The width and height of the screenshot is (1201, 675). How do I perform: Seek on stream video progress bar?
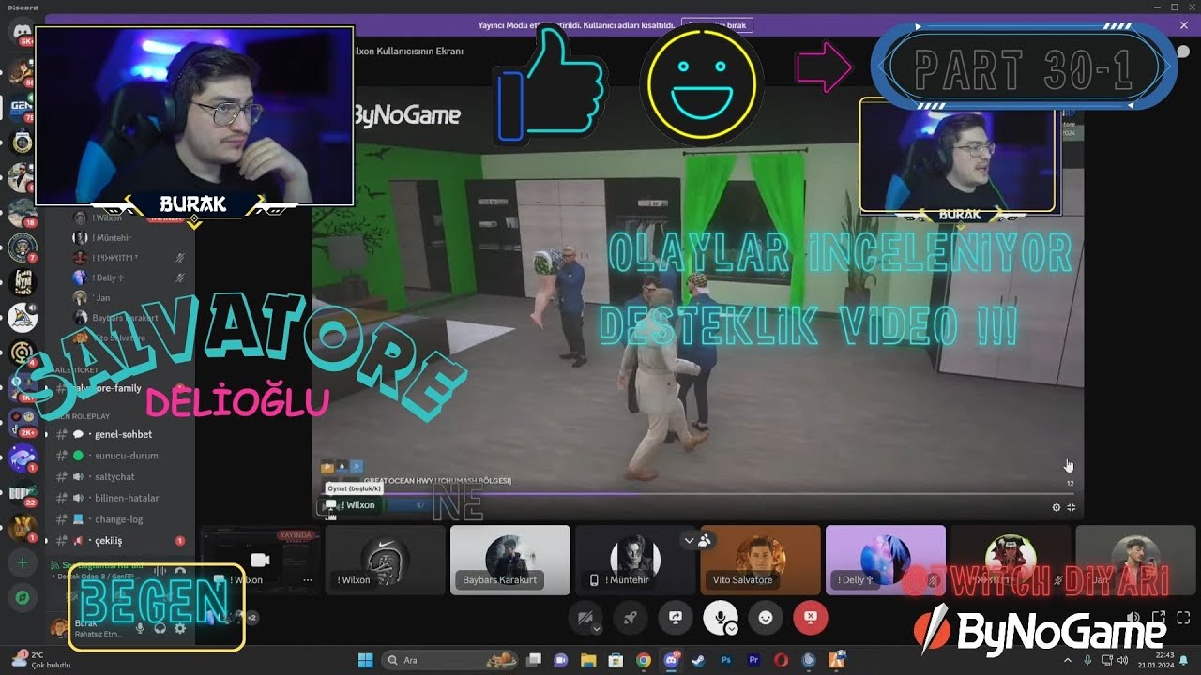tap(698, 493)
